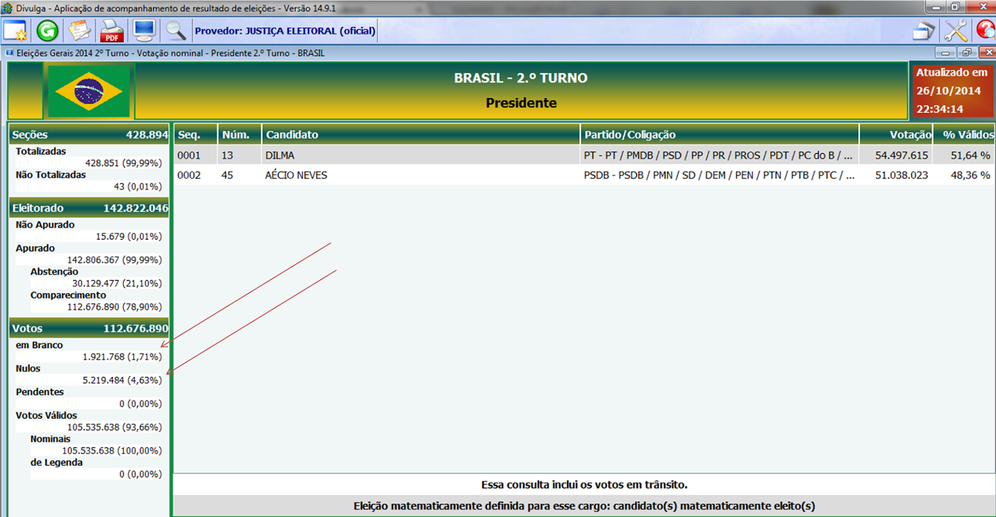The image size is (996, 517).
Task: Click the BRASIL - 2.º TURNO heading
Action: pyautogui.click(x=520, y=78)
